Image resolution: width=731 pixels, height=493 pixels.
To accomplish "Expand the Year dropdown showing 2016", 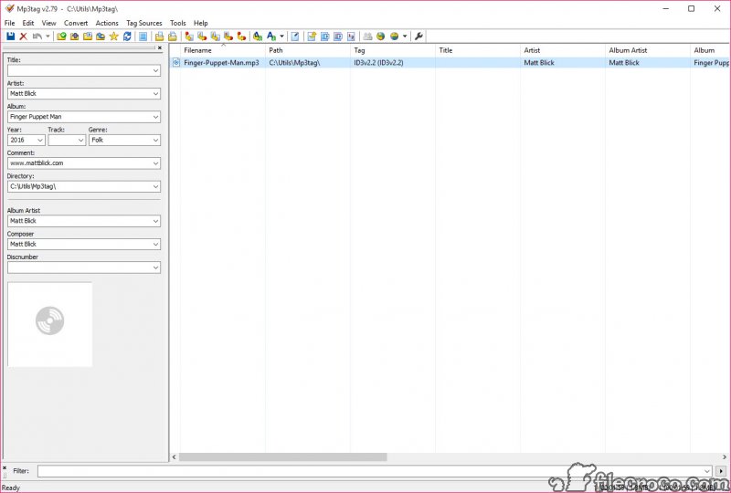I will (x=40, y=141).
